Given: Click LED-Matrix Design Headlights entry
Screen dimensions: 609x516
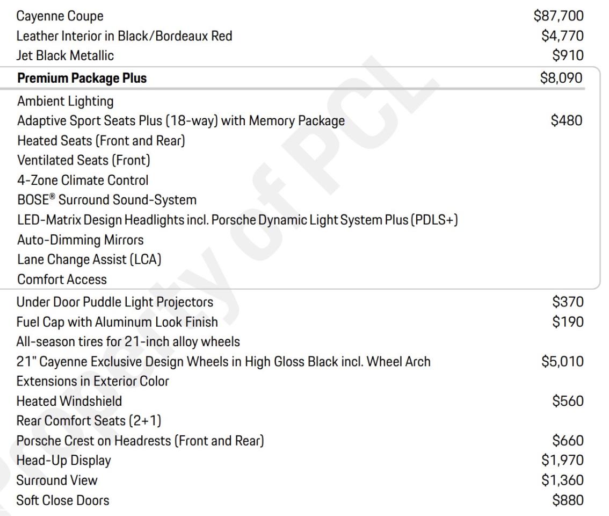Looking at the screenshot, I should [x=237, y=220].
